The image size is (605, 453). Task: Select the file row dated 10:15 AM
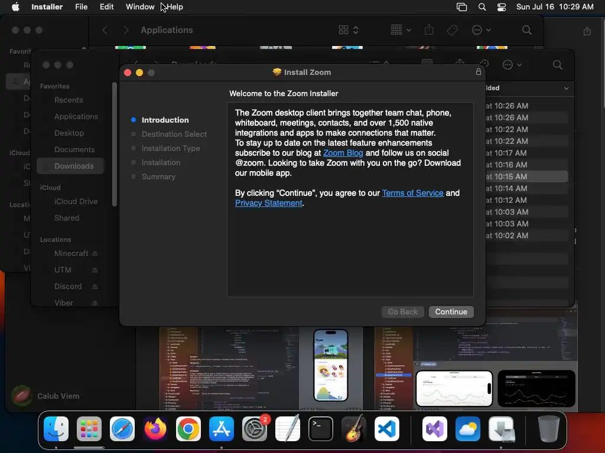click(526, 176)
